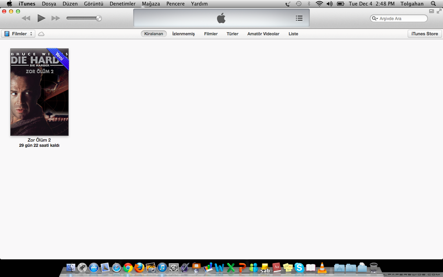Select the Filmler tab
Image resolution: width=443 pixels, height=277 pixels.
click(x=211, y=34)
